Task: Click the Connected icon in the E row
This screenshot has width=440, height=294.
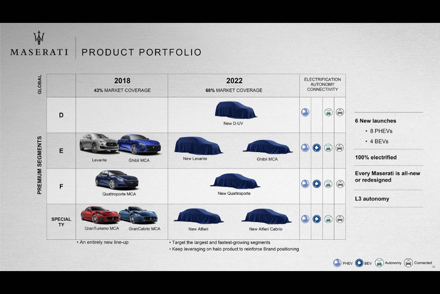Action: tap(340, 148)
